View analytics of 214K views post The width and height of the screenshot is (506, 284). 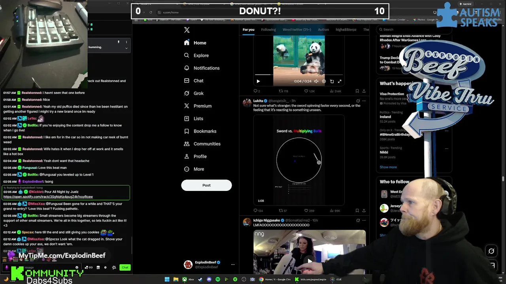point(335,91)
